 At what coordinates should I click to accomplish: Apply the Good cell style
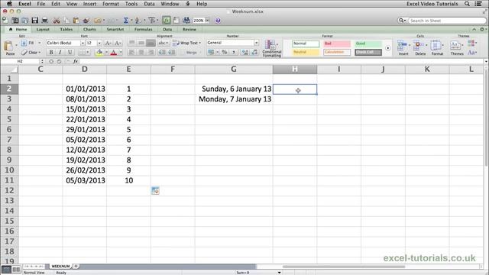[368, 44]
